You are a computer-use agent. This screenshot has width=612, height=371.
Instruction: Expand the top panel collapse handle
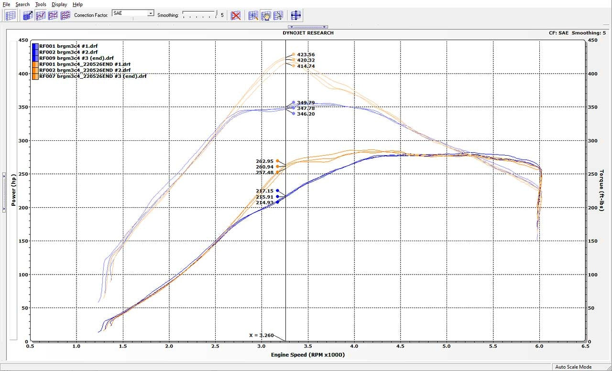coord(308,27)
